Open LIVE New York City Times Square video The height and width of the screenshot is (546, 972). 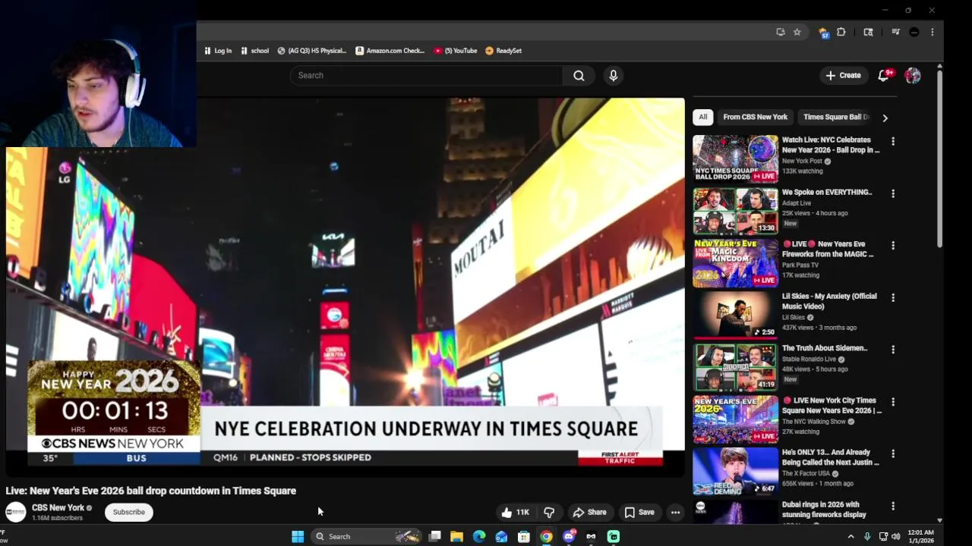[735, 419]
